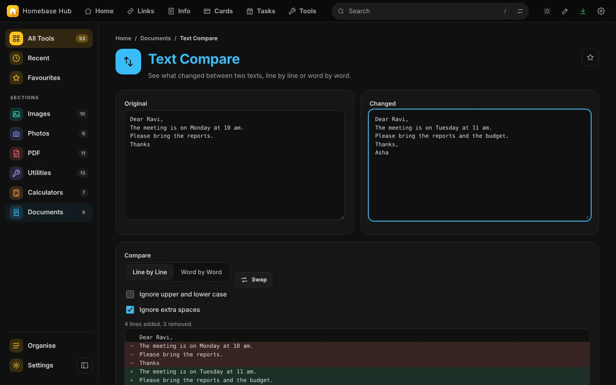
Task: Add Text Compare to favourites via star
Action: point(590,57)
